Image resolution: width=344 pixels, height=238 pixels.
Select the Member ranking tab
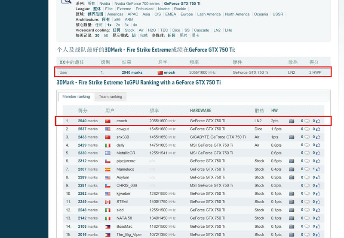[76, 96]
